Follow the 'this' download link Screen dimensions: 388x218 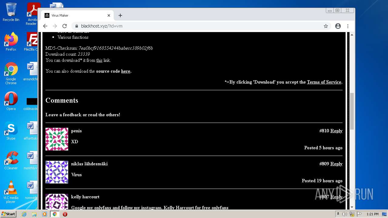point(99,60)
